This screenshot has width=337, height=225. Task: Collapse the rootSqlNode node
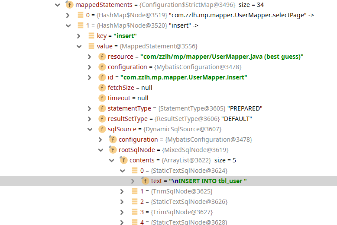(101, 150)
